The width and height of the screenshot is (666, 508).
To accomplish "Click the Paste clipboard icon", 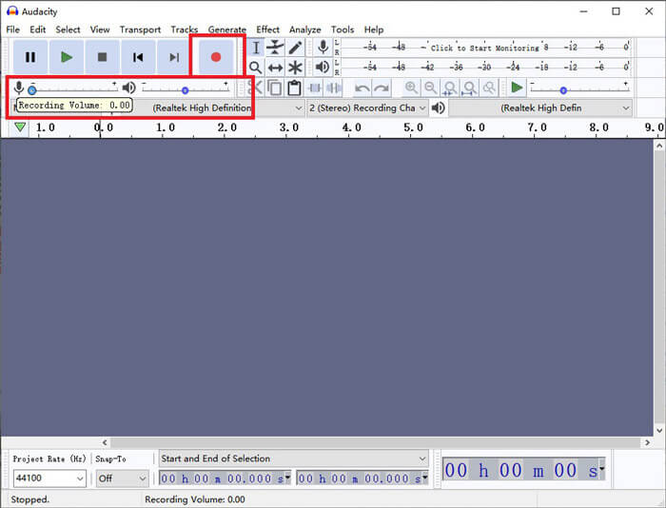I will [294, 88].
